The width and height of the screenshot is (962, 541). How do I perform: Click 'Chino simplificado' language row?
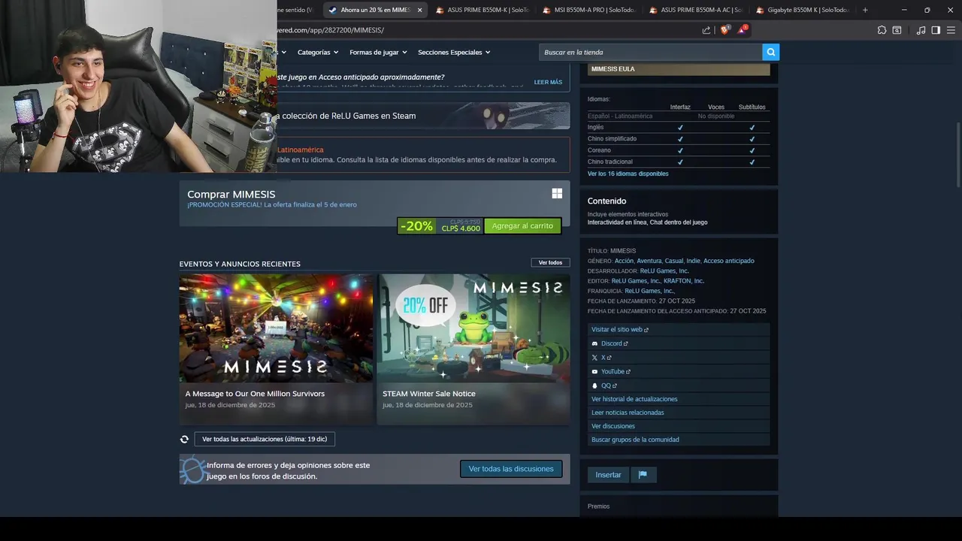click(x=679, y=139)
